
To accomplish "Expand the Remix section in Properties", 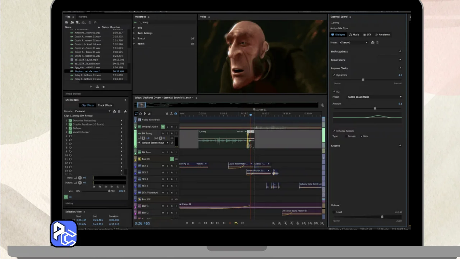I will pyautogui.click(x=135, y=44).
